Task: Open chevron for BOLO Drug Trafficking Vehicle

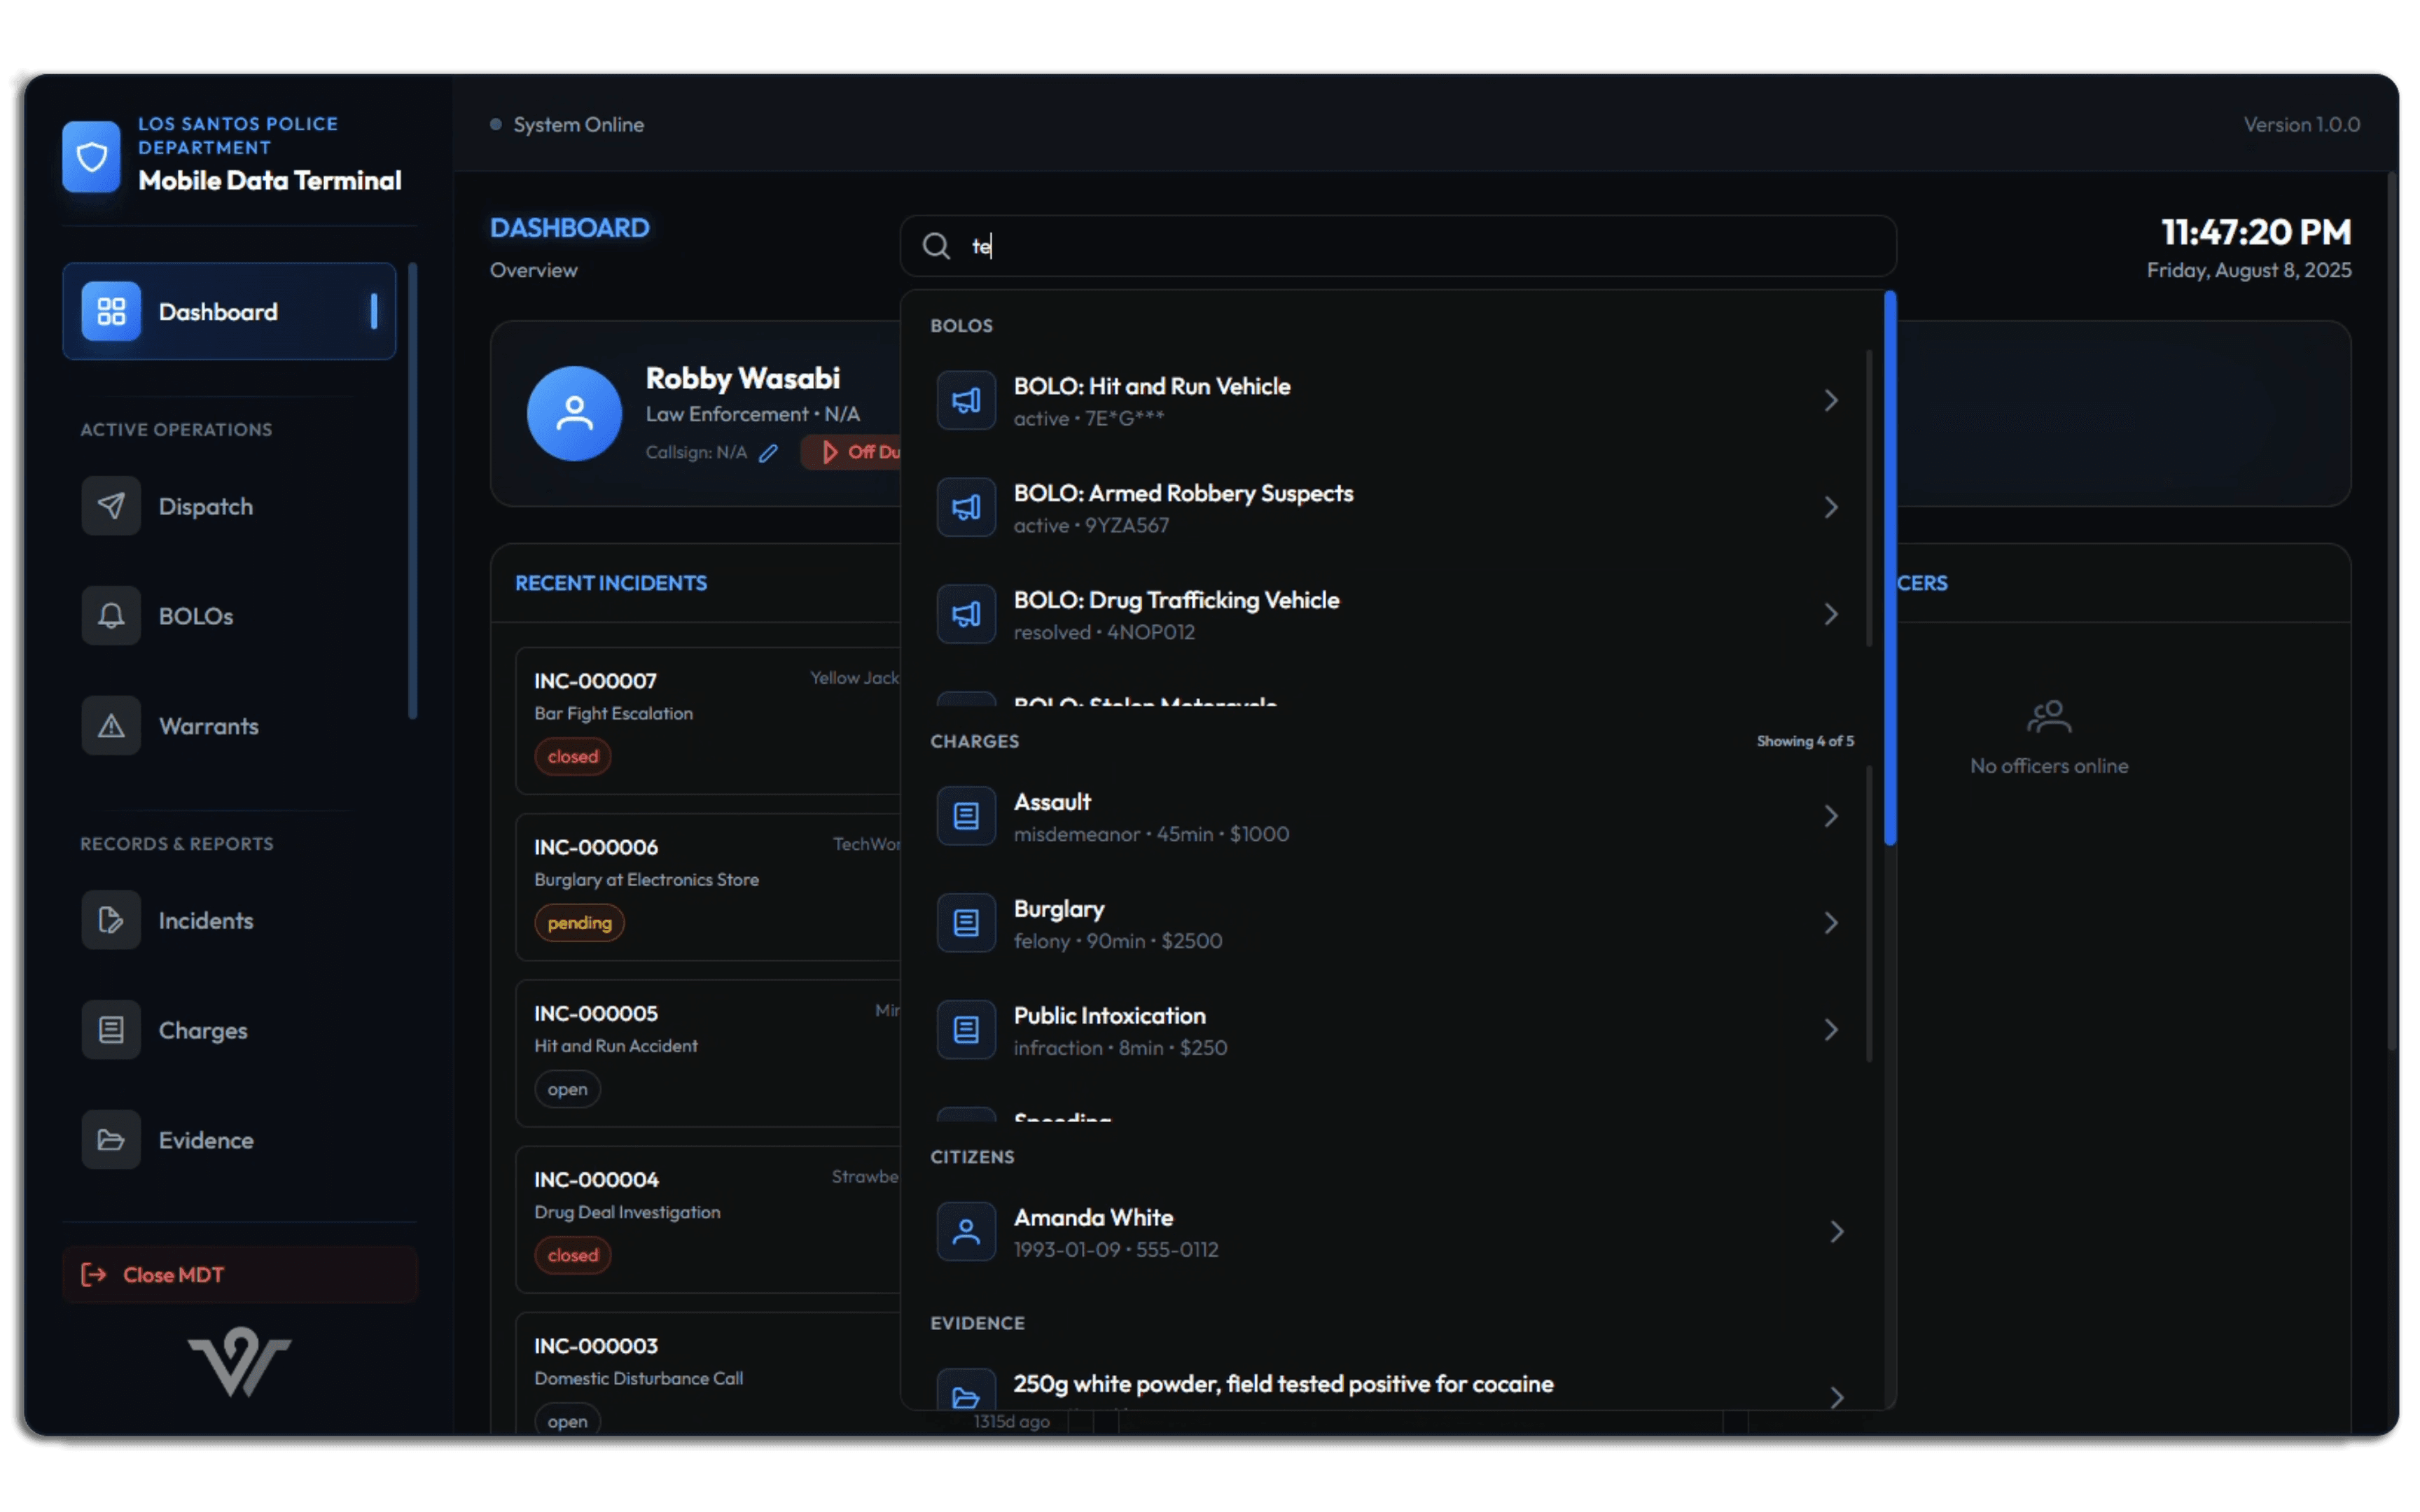Action: point(1831,615)
